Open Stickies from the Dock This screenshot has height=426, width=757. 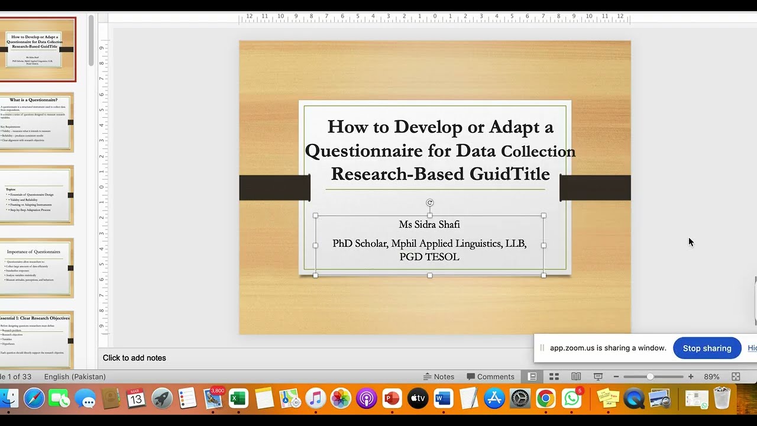click(607, 398)
